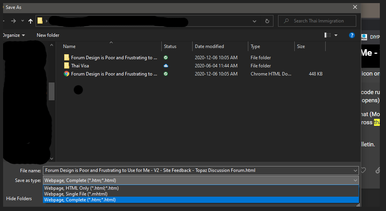Expand the recent locations dropdown arrow
Viewport: 386px width, 211px height.
click(x=22, y=21)
